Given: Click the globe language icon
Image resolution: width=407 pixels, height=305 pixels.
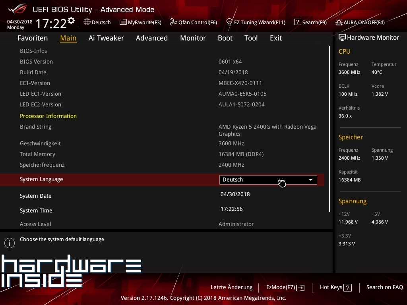Looking at the screenshot, I should tap(87, 22).
